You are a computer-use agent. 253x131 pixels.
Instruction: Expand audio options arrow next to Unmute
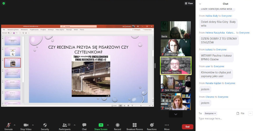pyautogui.click(x=15, y=125)
